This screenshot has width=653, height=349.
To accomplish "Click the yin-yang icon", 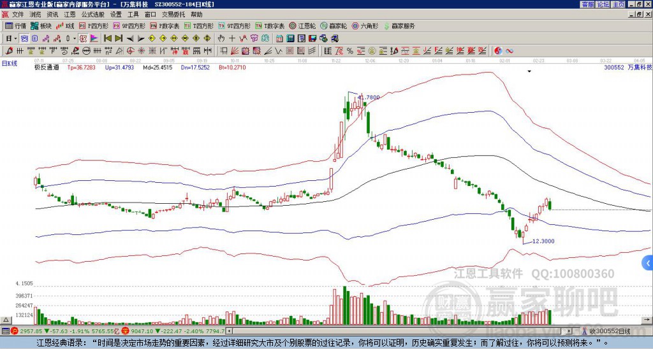I will click(x=498, y=51).
